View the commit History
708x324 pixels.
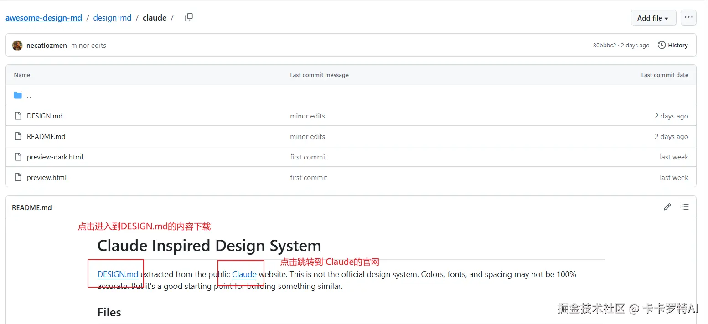coord(673,45)
